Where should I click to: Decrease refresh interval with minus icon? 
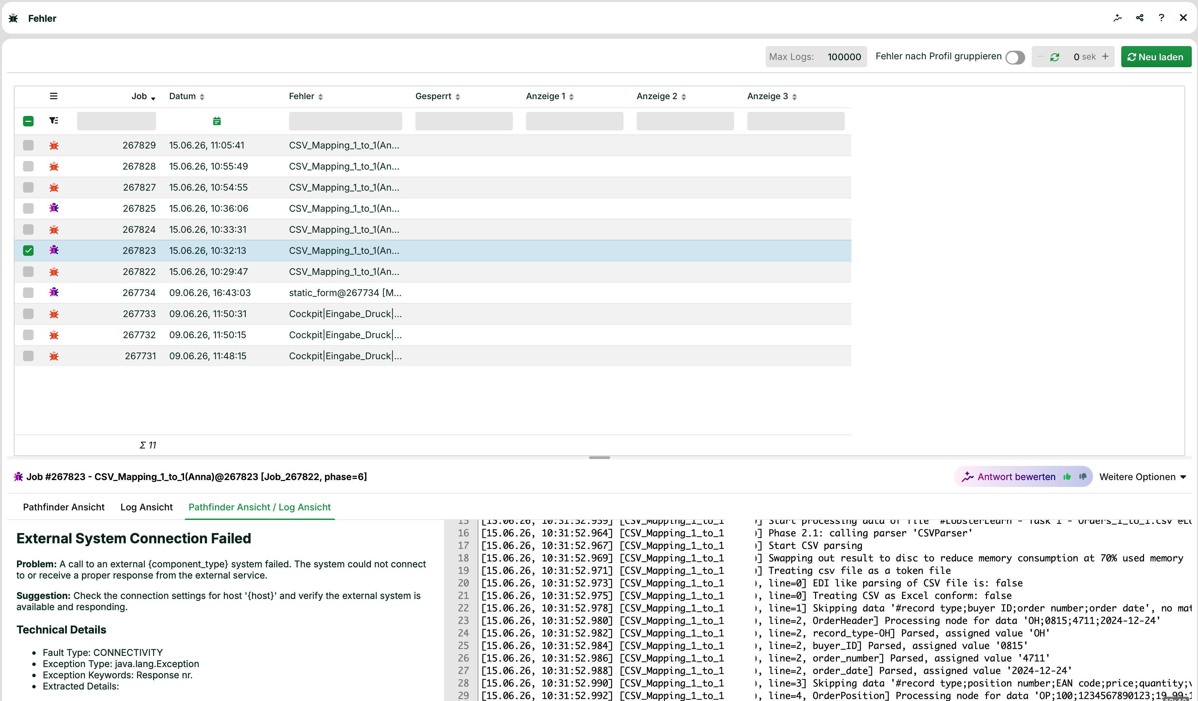click(x=1040, y=57)
